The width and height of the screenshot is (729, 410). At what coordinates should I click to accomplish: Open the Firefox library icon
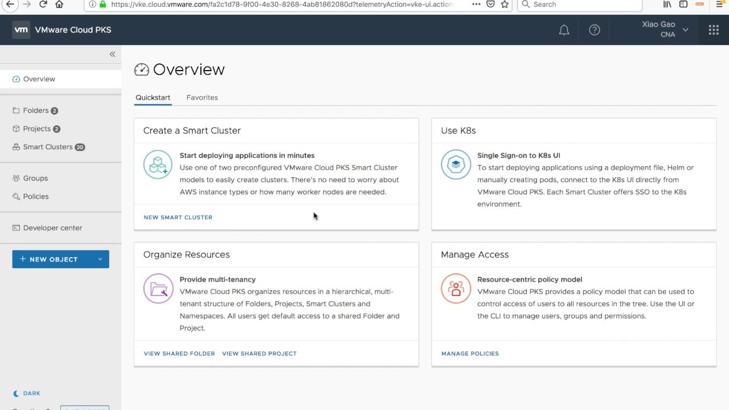click(x=667, y=4)
